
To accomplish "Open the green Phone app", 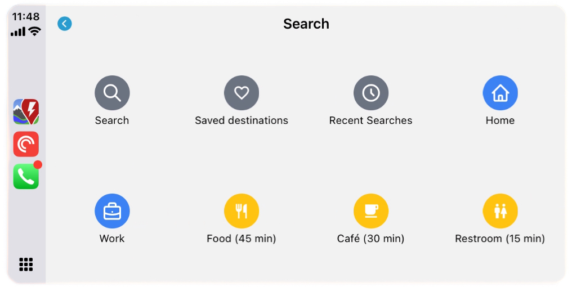I will pos(26,177).
